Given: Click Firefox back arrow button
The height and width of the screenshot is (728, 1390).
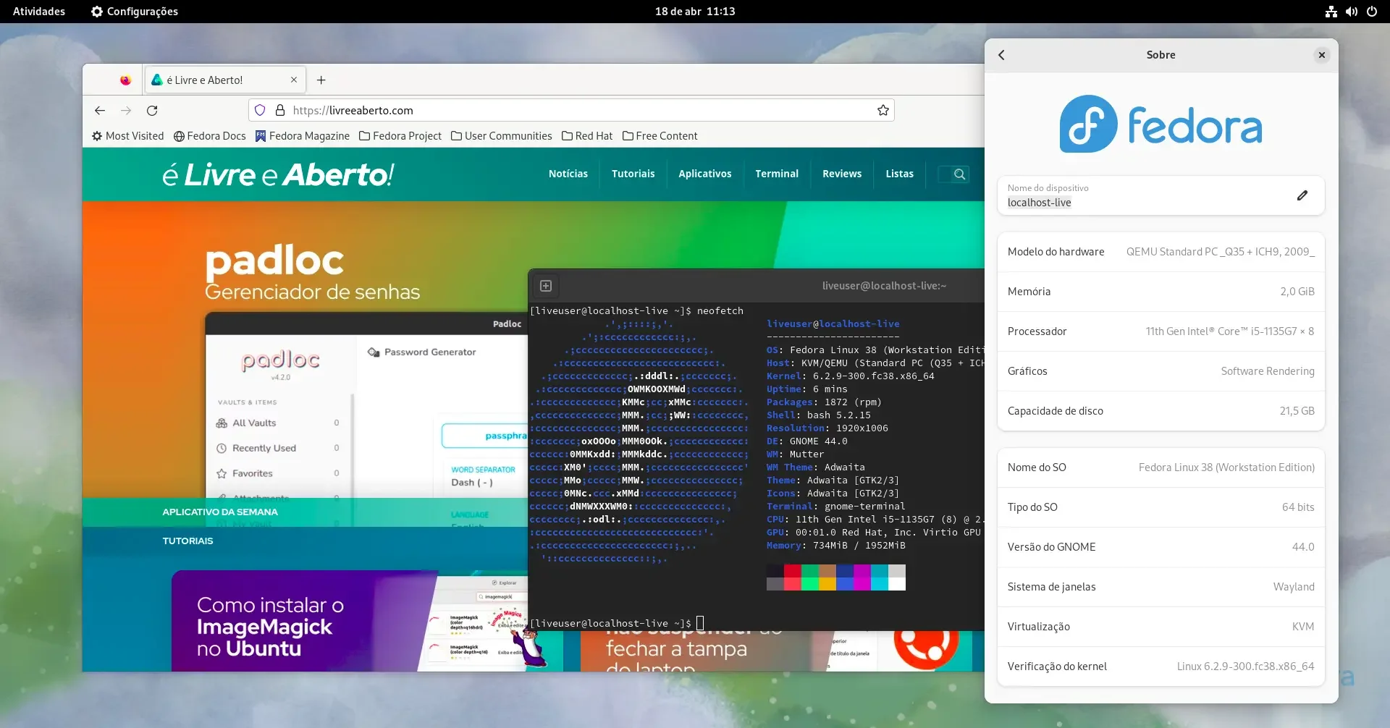Looking at the screenshot, I should point(100,111).
